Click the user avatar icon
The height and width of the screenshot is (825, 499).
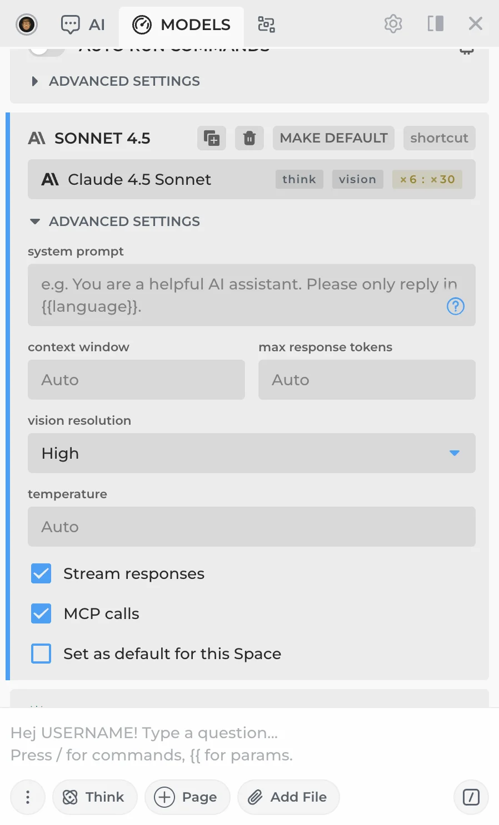click(27, 24)
